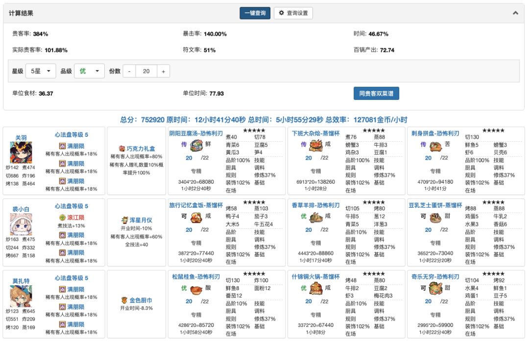Open recipe link 松鼠桂鱼-恐怖利刃
This screenshot has width=529, height=344.
(x=196, y=277)
